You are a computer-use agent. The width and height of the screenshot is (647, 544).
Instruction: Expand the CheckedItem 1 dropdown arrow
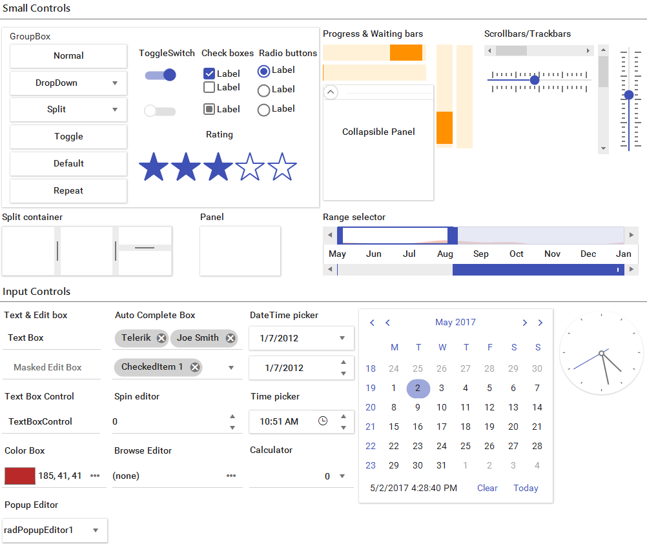pos(231,367)
